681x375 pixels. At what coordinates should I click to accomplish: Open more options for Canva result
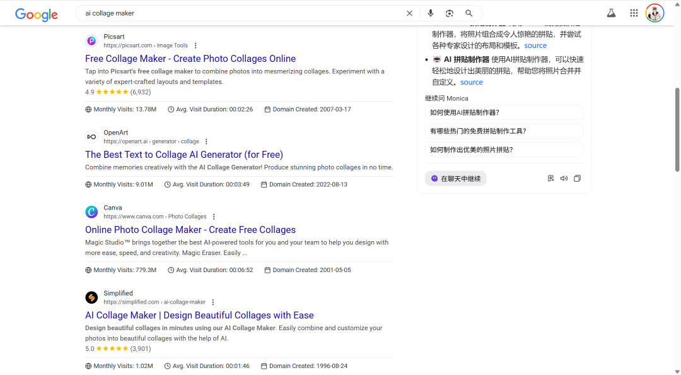[x=214, y=217]
